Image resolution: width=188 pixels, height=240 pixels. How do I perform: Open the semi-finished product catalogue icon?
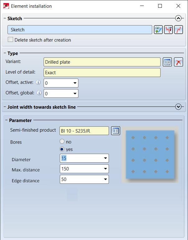click(116, 131)
